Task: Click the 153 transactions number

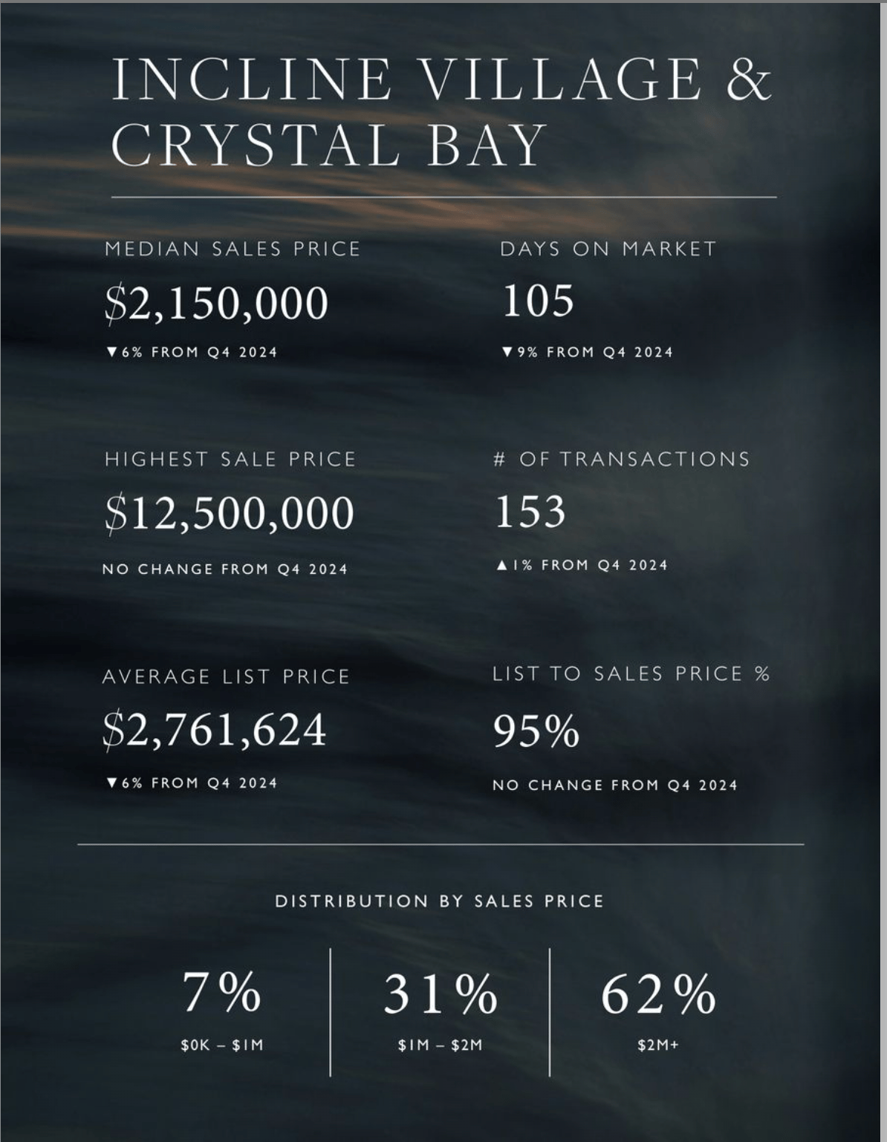Action: pyautogui.click(x=530, y=512)
